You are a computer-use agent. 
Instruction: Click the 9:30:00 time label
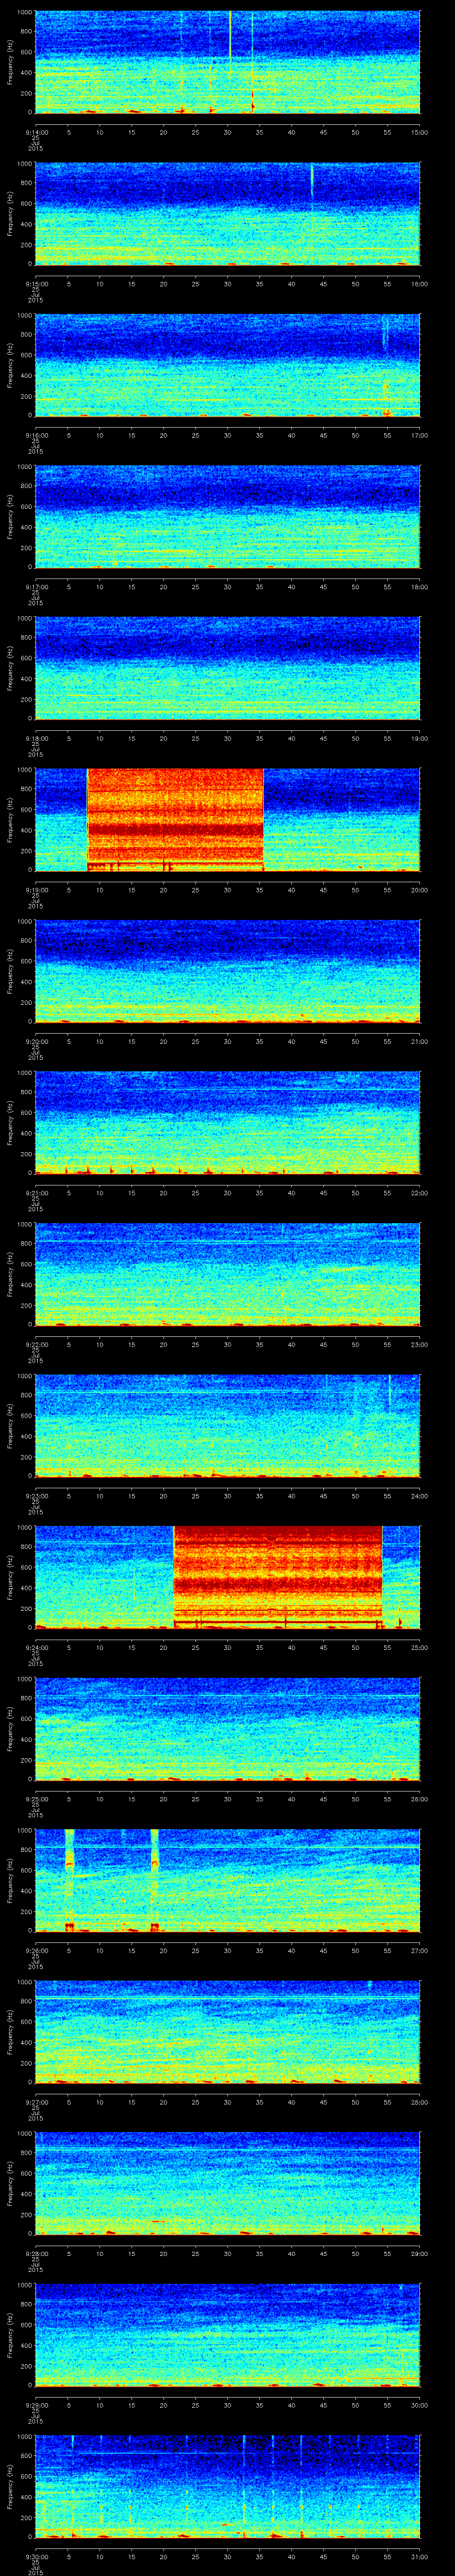click(x=36, y=2556)
